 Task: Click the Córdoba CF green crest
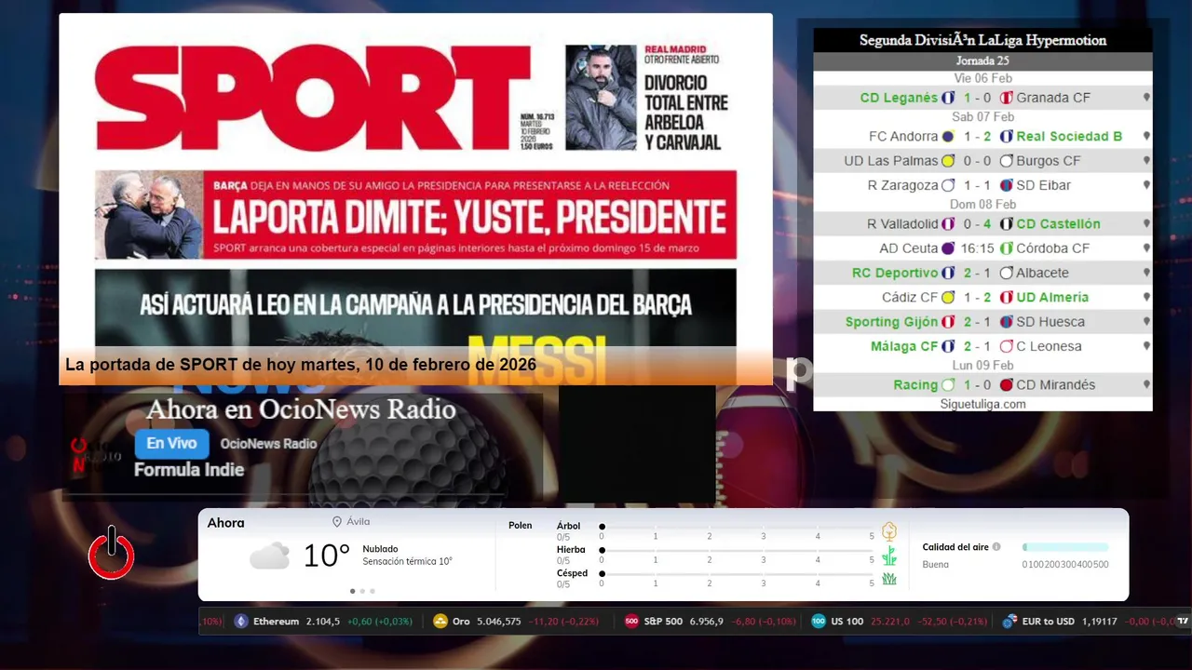pyautogui.click(x=1006, y=248)
